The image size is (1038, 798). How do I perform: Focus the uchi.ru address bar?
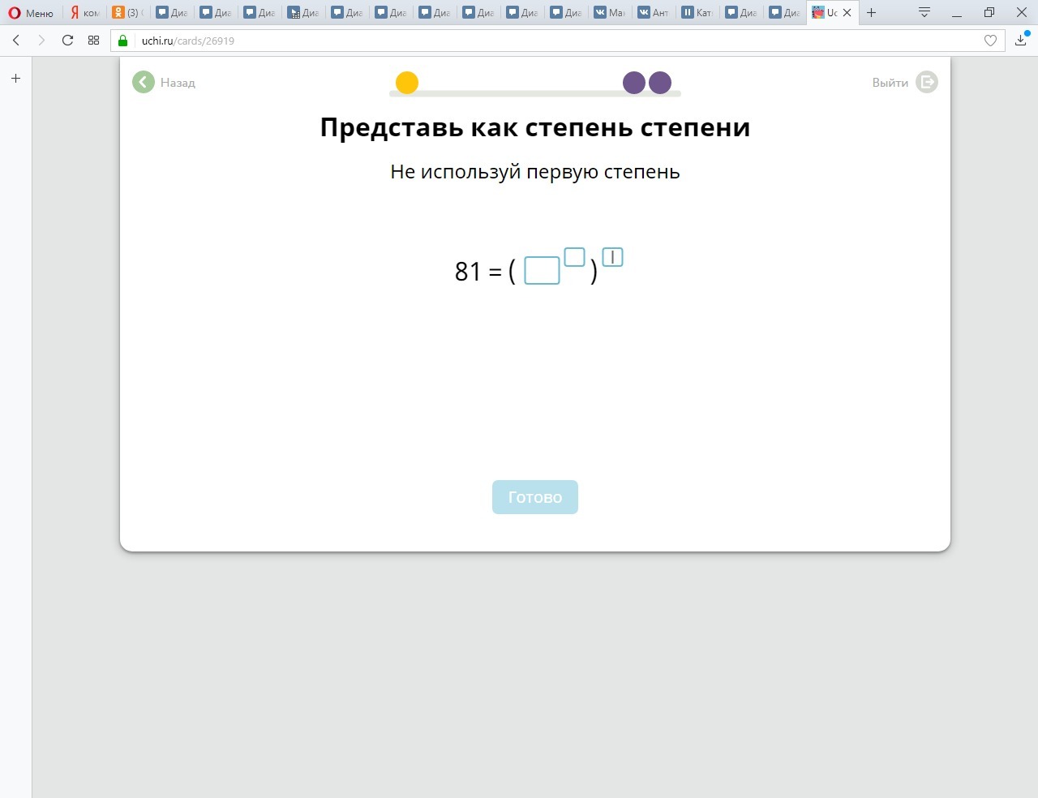point(557,41)
